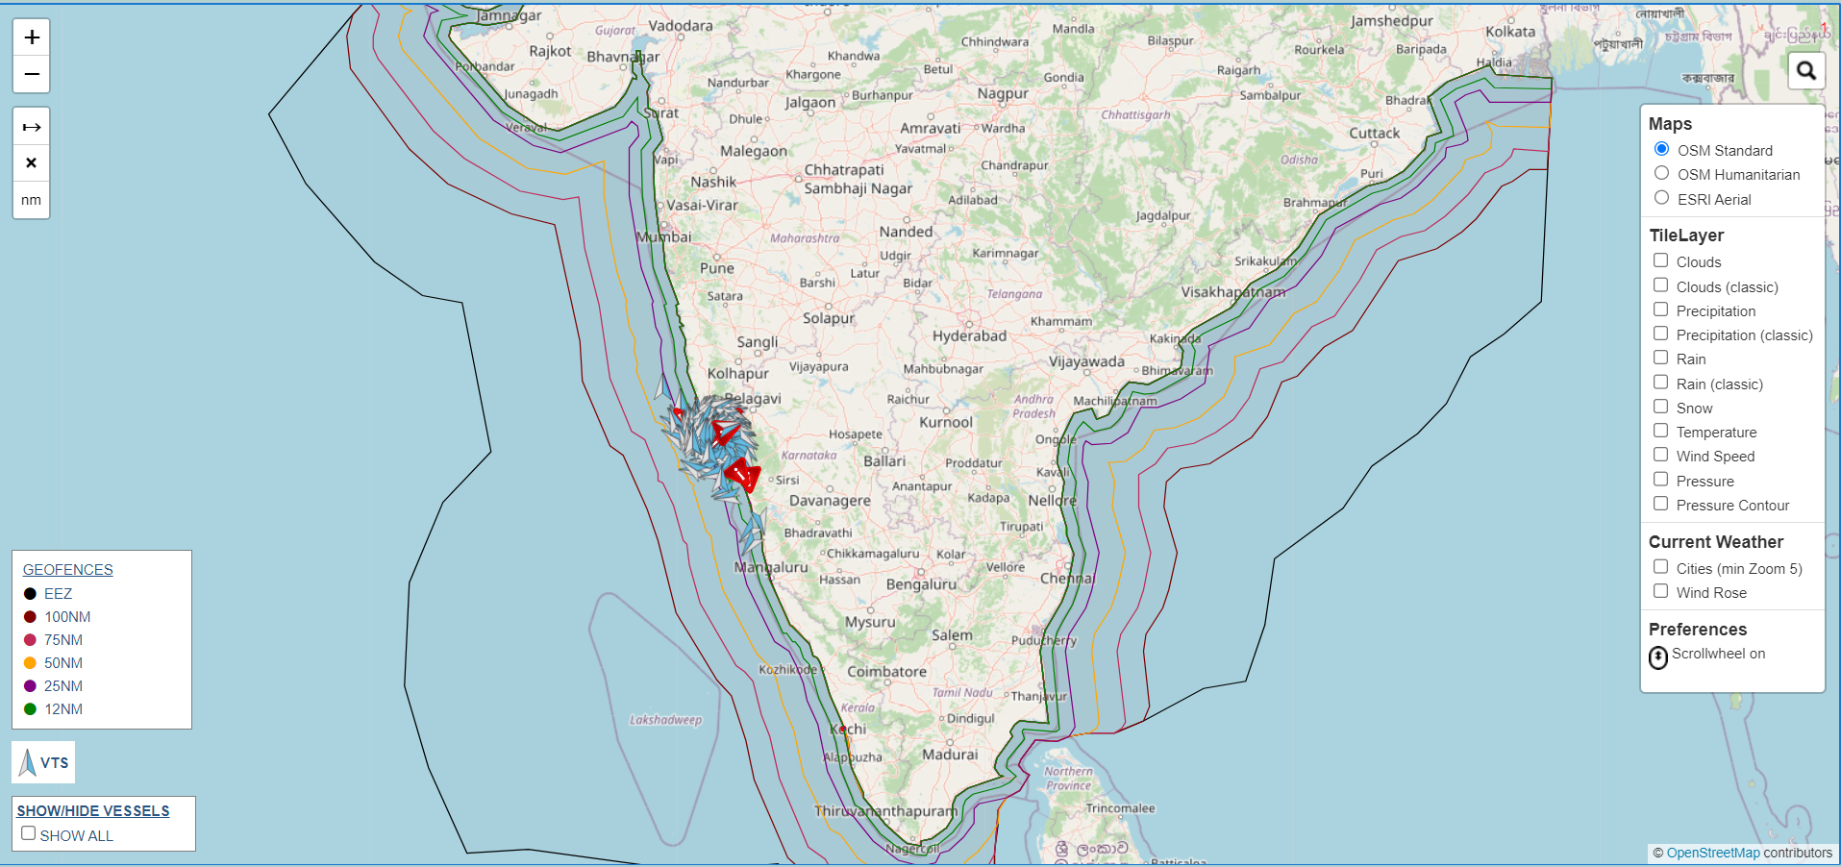Turn on the Wind Speed layer
1841x867 pixels.
(1660, 455)
